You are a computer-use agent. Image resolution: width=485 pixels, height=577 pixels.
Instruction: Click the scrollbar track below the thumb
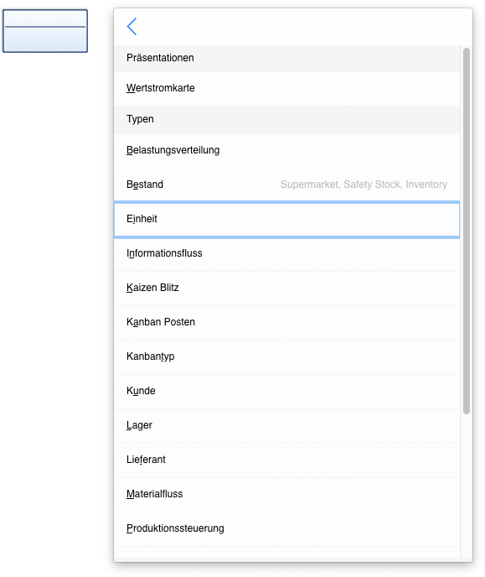(x=467, y=486)
